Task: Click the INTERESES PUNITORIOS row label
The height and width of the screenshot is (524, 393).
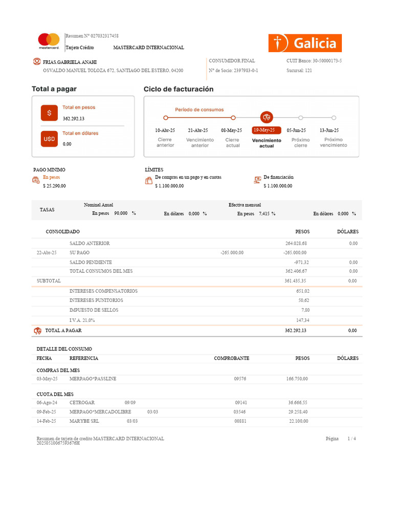Action: click(96, 300)
